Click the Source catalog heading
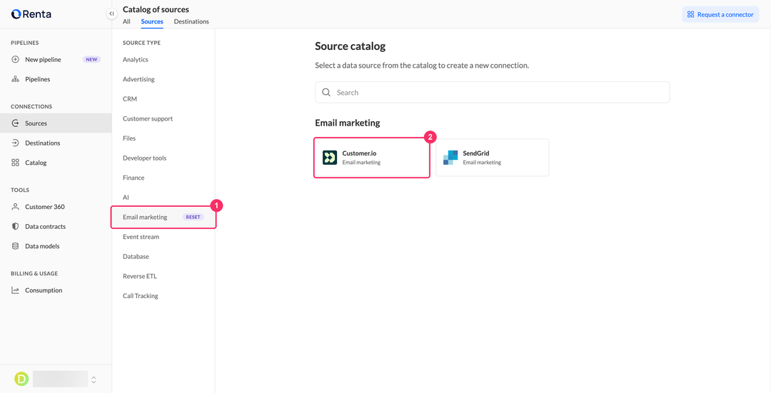 [x=350, y=46]
